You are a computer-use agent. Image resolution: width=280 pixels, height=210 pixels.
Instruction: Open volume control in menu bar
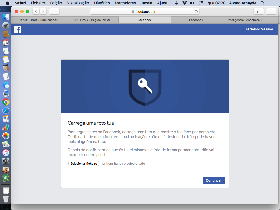pyautogui.click(x=192, y=3)
